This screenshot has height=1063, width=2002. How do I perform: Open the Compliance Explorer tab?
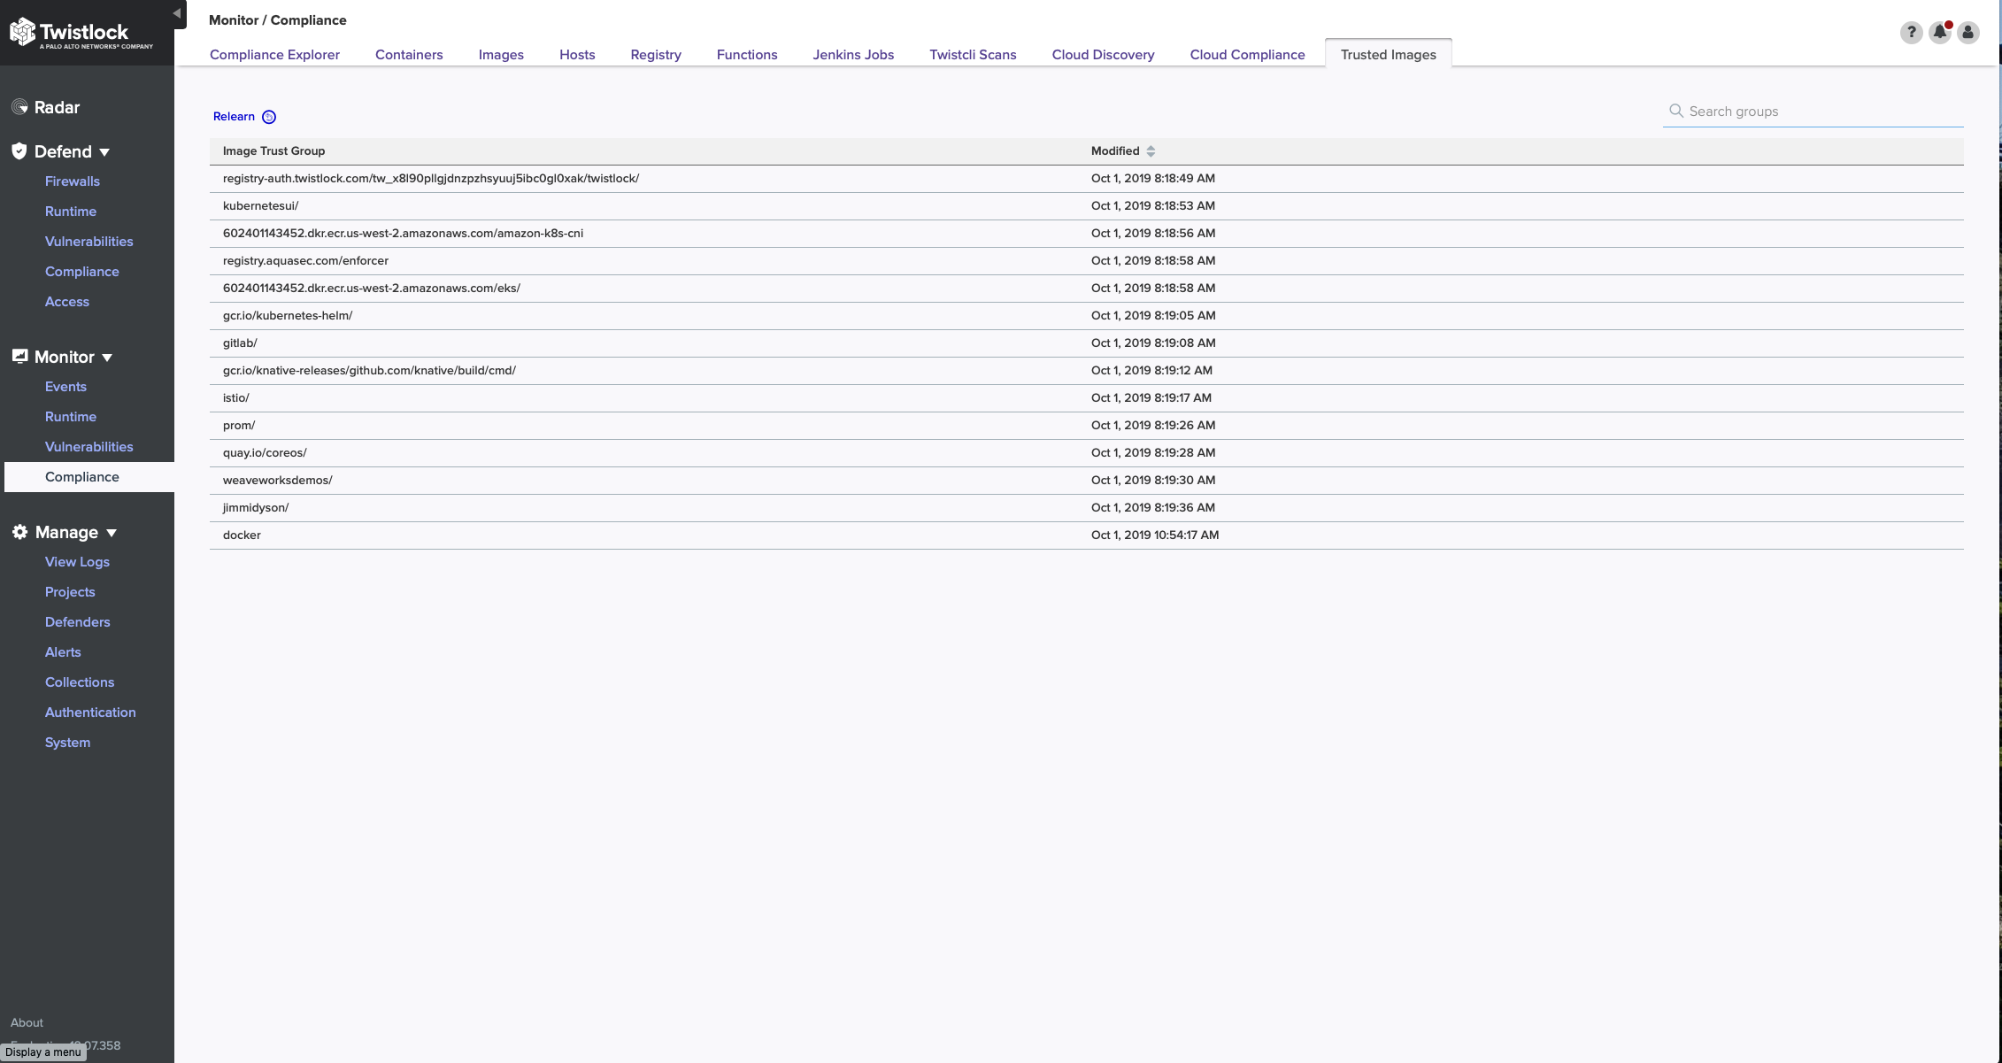click(x=274, y=55)
